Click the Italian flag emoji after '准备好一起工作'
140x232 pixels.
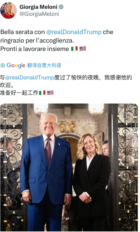42,93
